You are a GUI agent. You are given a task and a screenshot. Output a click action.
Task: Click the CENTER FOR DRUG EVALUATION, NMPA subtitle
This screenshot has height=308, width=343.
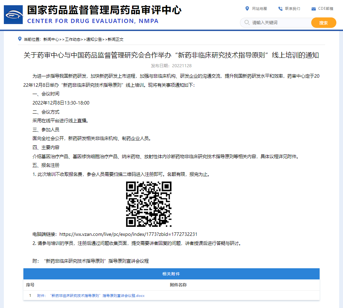93,21
